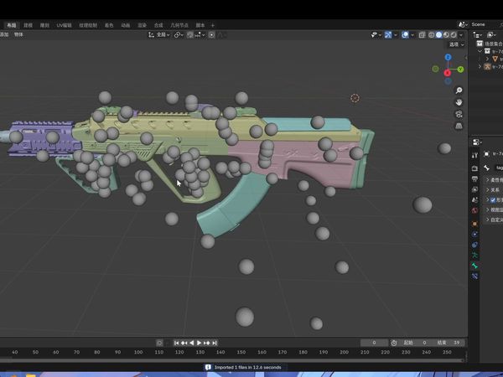Image resolution: width=503 pixels, height=377 pixels.
Task: Open overlays options dropdown arrow
Action: 412,34
